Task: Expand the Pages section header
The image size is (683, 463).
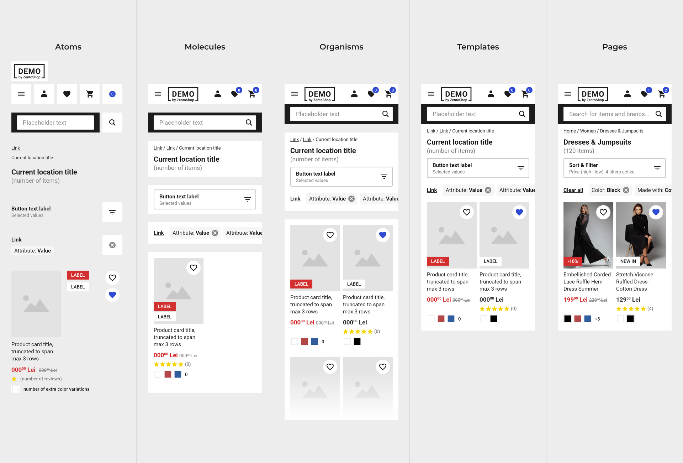Action: click(x=615, y=47)
